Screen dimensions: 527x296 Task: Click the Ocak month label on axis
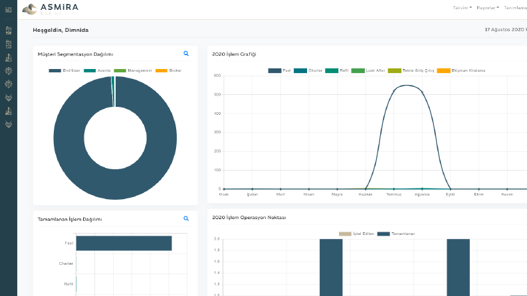tap(224, 194)
